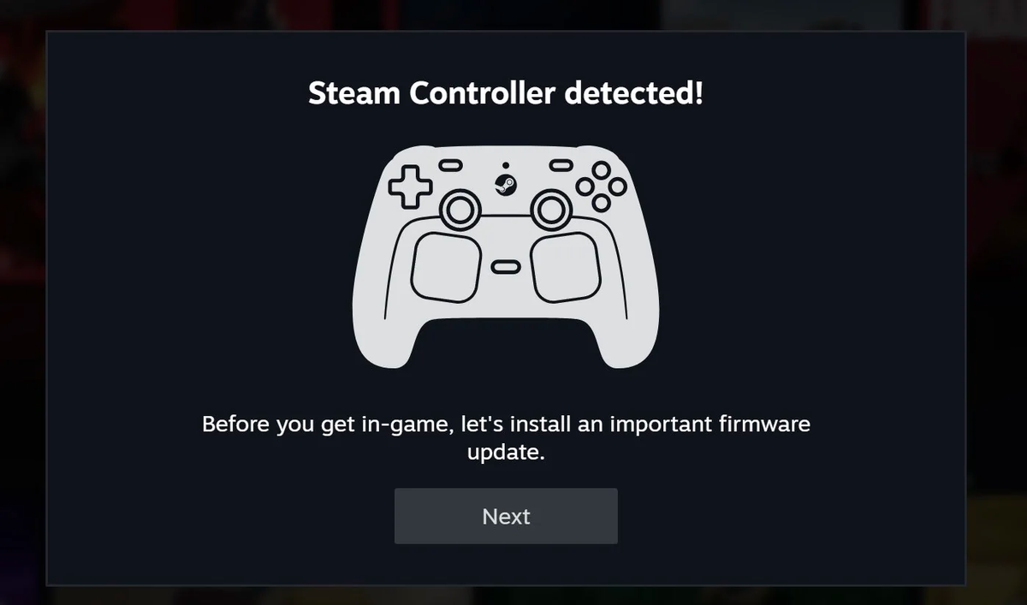Screen dimensions: 1027x605
Task: Click the small LED dot above the Steam logo
Action: [506, 165]
